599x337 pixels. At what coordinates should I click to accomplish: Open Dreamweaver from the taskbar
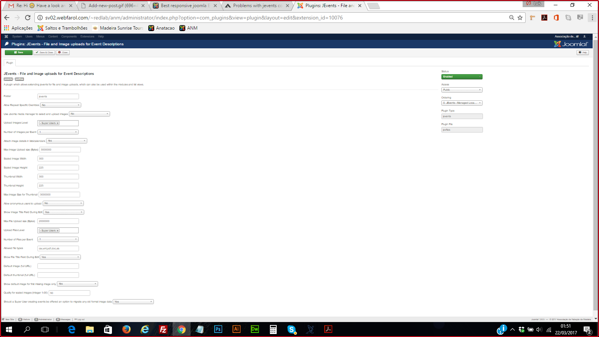coord(255,330)
